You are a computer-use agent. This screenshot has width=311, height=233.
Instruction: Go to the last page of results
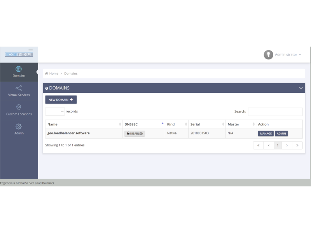click(x=297, y=145)
